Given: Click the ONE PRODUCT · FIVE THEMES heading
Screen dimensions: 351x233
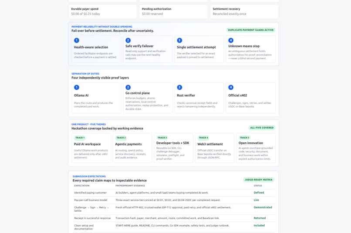Looking at the screenshot, I should click(x=89, y=125).
